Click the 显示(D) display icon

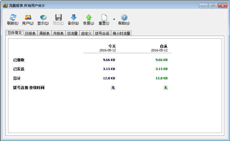pyautogui.click(x=43, y=18)
